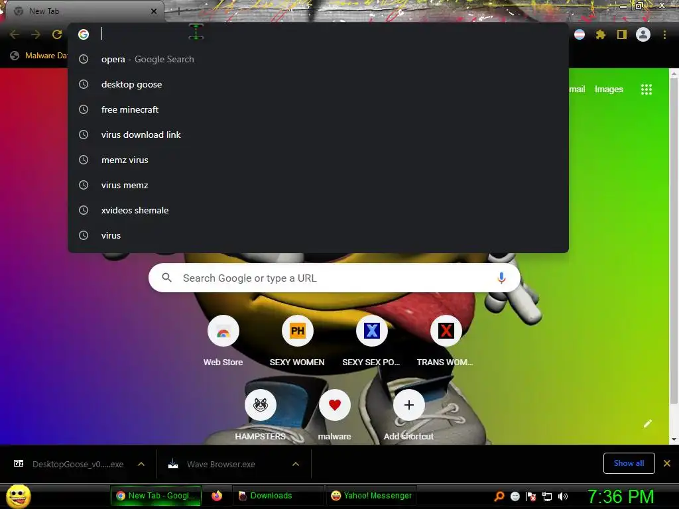Open the Web Store shortcut
Image resolution: width=679 pixels, height=509 pixels.
pyautogui.click(x=223, y=341)
